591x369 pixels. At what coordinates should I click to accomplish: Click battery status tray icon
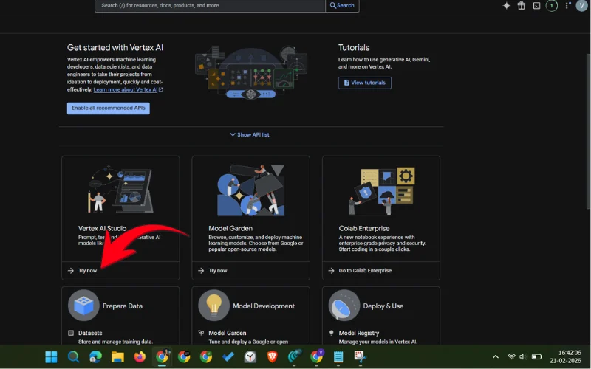[x=536, y=357]
